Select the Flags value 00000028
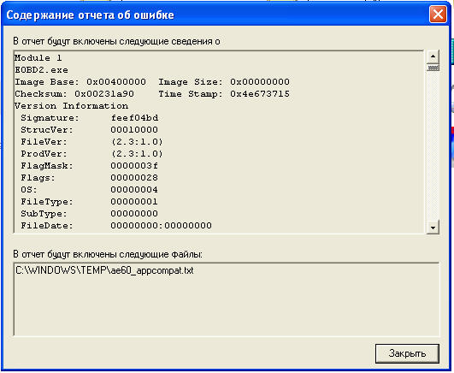 (x=134, y=178)
